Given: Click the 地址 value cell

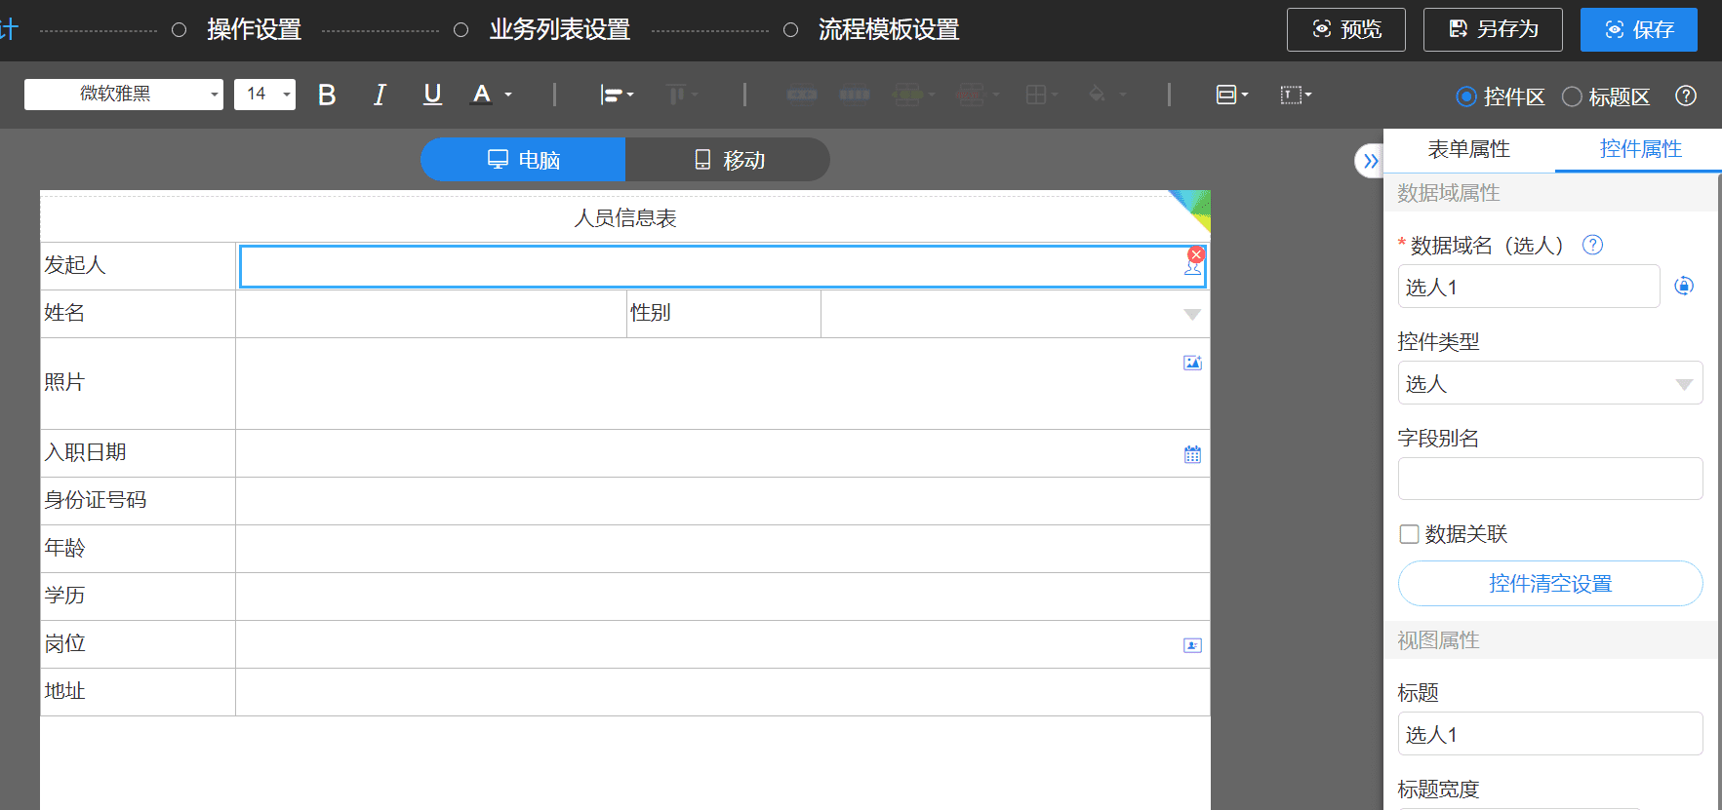Looking at the screenshot, I should (x=723, y=692).
